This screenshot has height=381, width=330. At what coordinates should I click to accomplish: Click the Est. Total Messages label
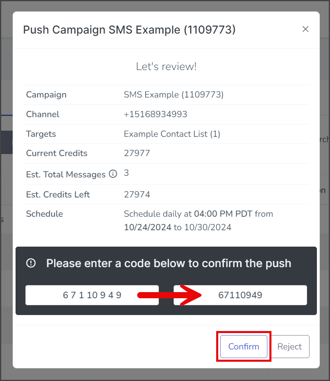(66, 175)
